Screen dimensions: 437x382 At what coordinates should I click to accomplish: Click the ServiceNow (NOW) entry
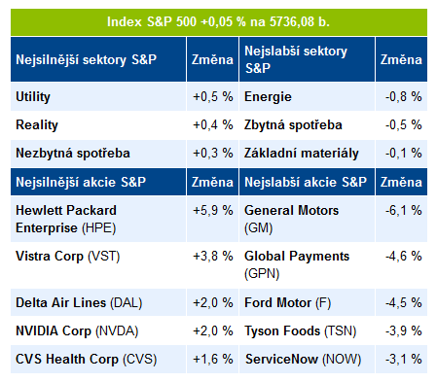click(x=307, y=359)
